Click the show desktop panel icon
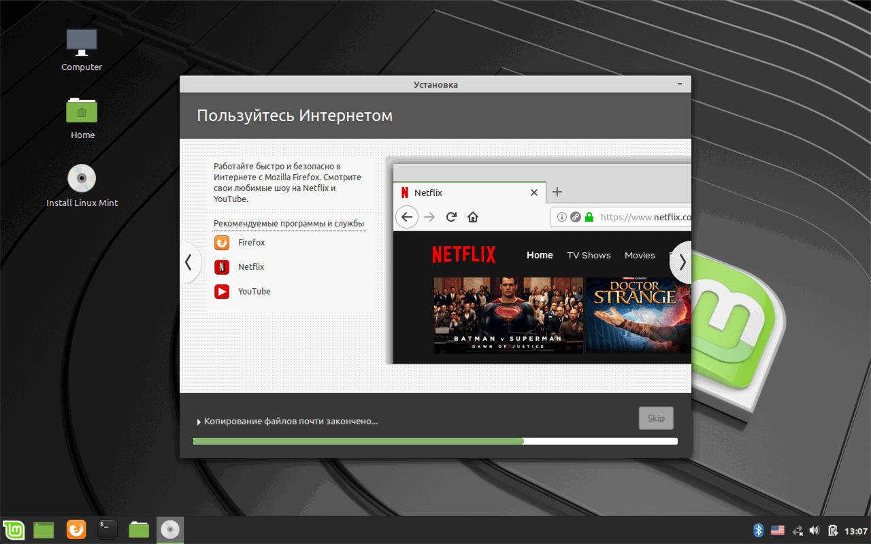Screen dimensions: 871x544 pos(44,529)
